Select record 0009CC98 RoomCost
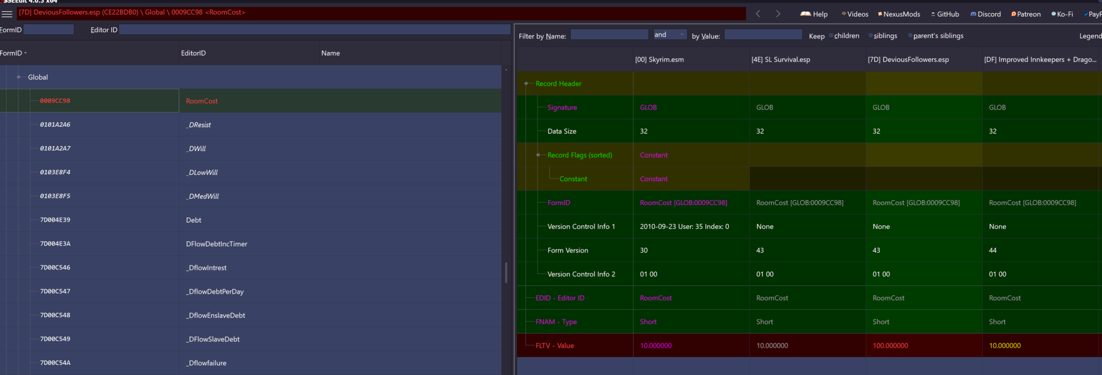 [250, 100]
